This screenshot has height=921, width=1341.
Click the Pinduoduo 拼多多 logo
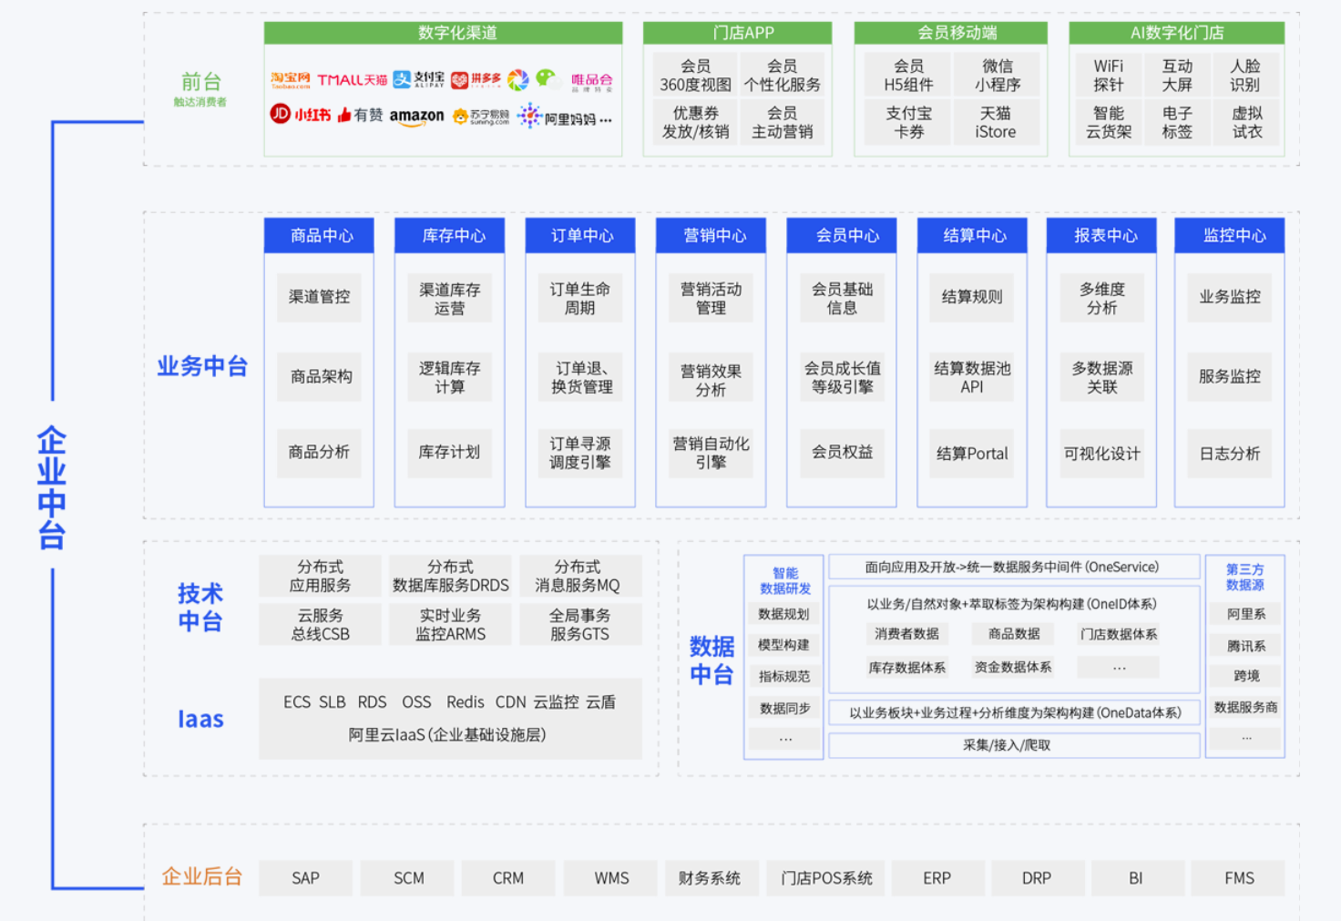click(x=476, y=80)
